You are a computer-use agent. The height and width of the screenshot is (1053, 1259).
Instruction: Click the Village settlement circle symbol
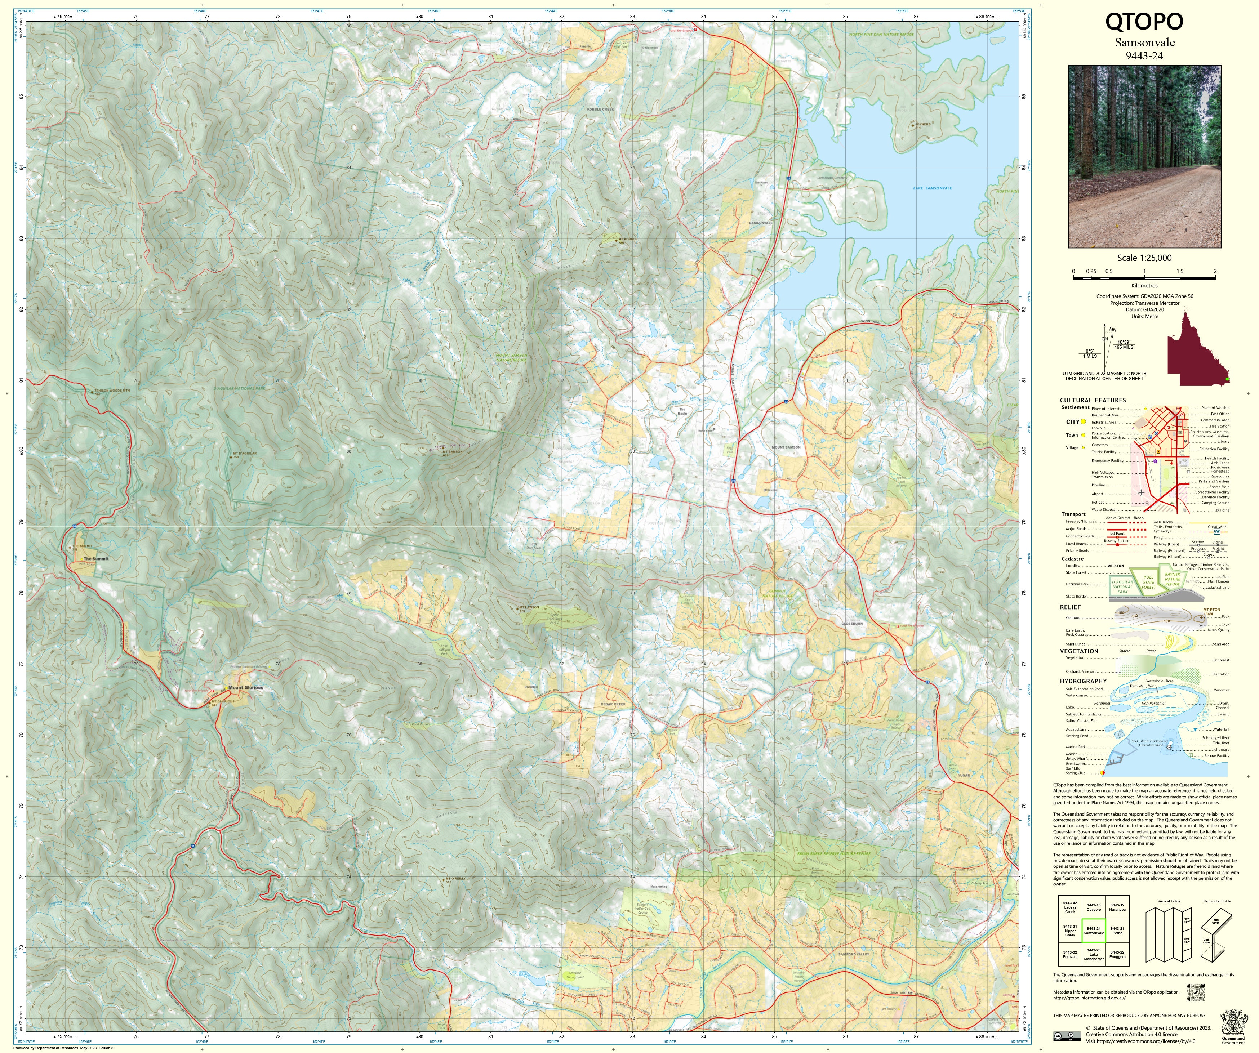pyautogui.click(x=1084, y=448)
